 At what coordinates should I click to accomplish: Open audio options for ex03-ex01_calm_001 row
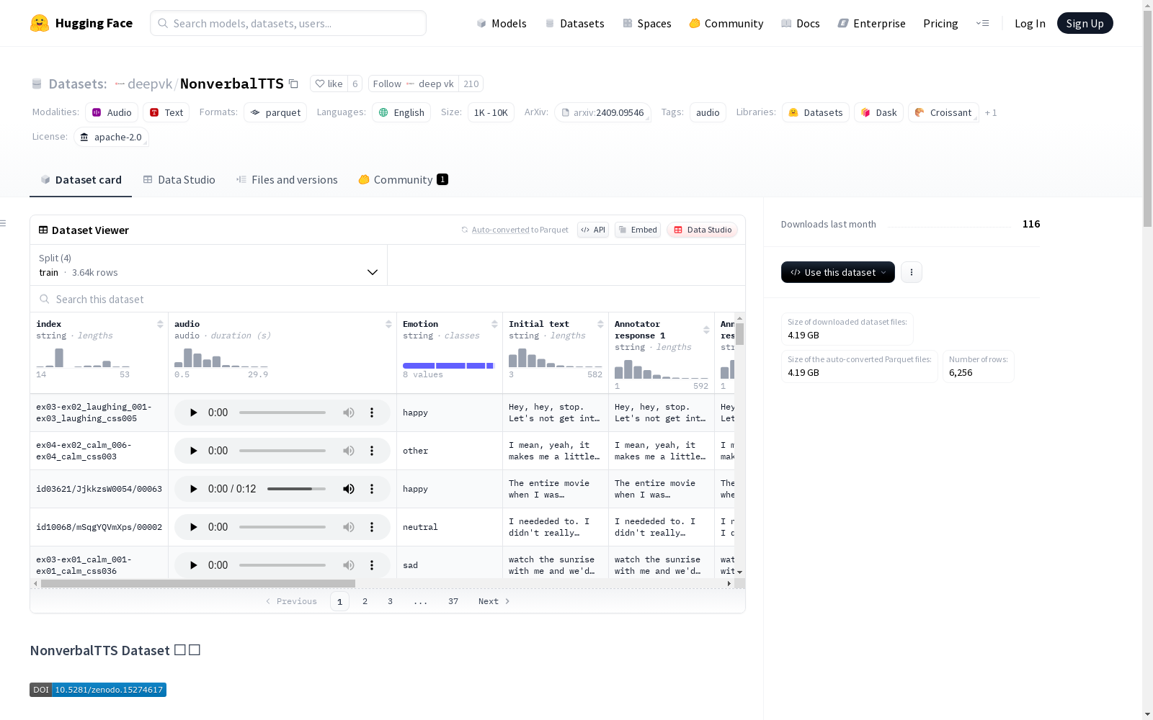click(372, 565)
